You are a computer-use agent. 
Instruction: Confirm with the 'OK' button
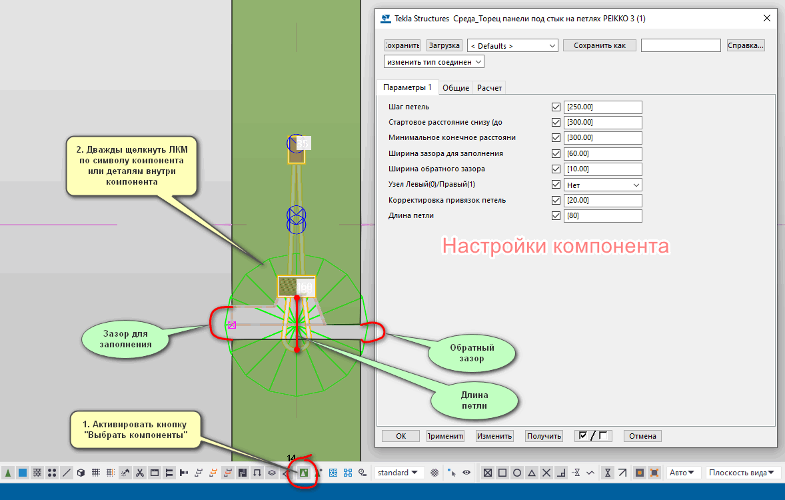click(x=401, y=436)
